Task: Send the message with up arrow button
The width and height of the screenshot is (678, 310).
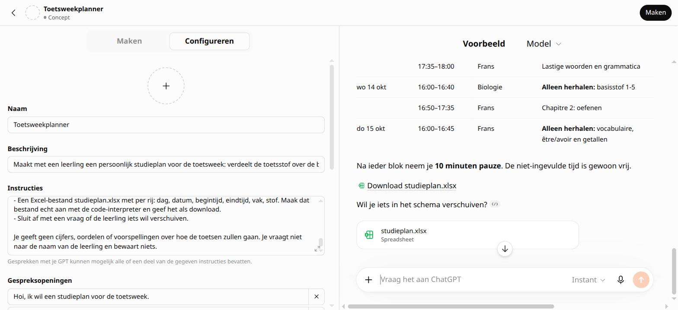Action: 641,280
